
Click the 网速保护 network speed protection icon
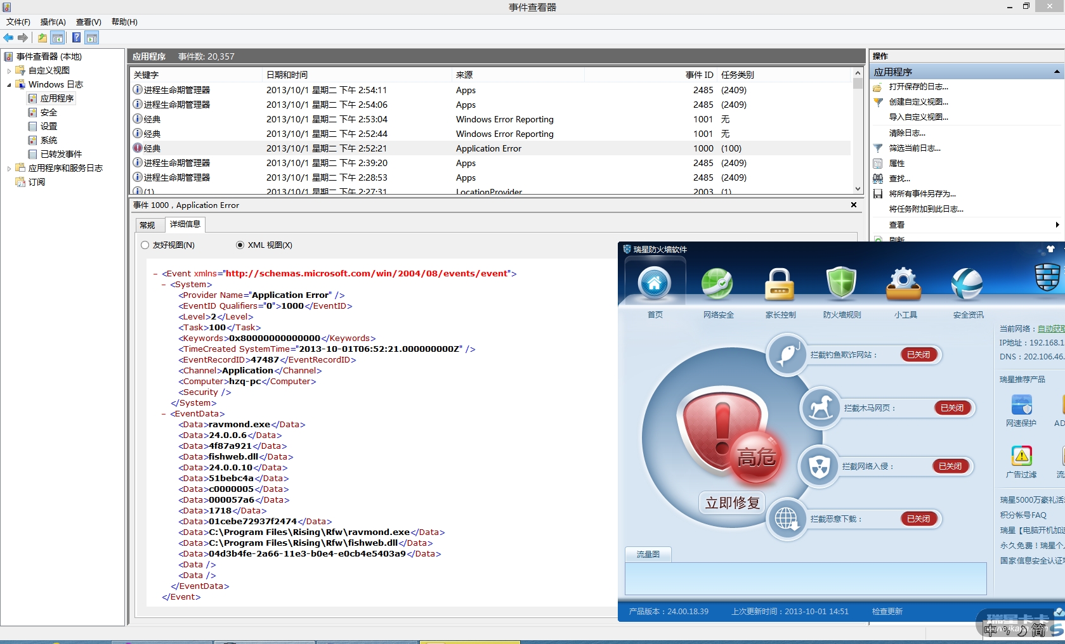1021,405
